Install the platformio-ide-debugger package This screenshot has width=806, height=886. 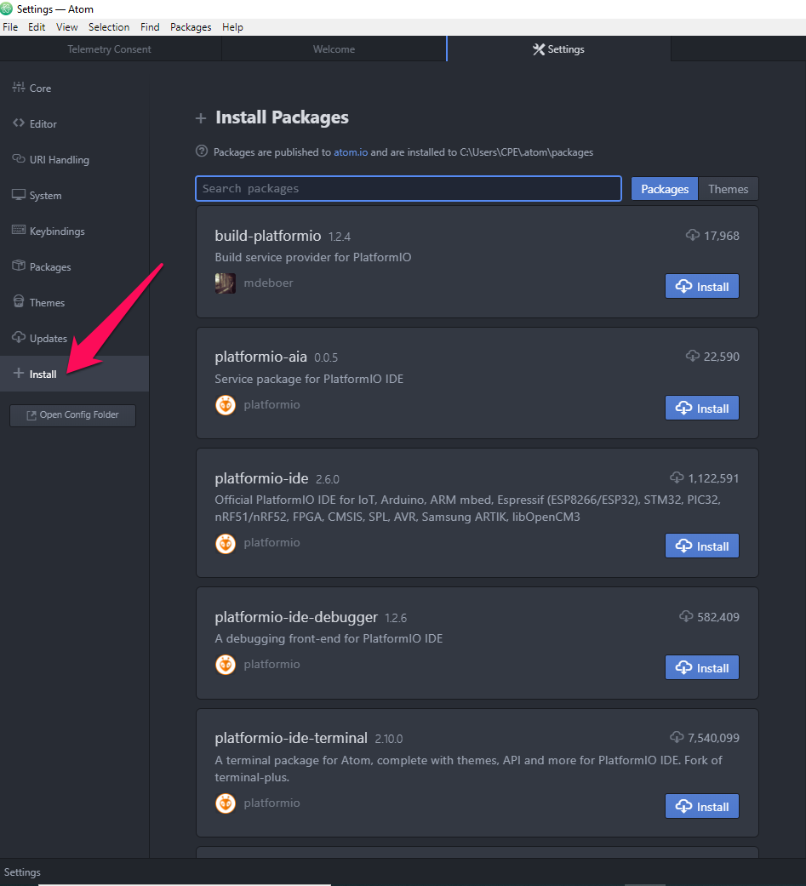coord(702,667)
